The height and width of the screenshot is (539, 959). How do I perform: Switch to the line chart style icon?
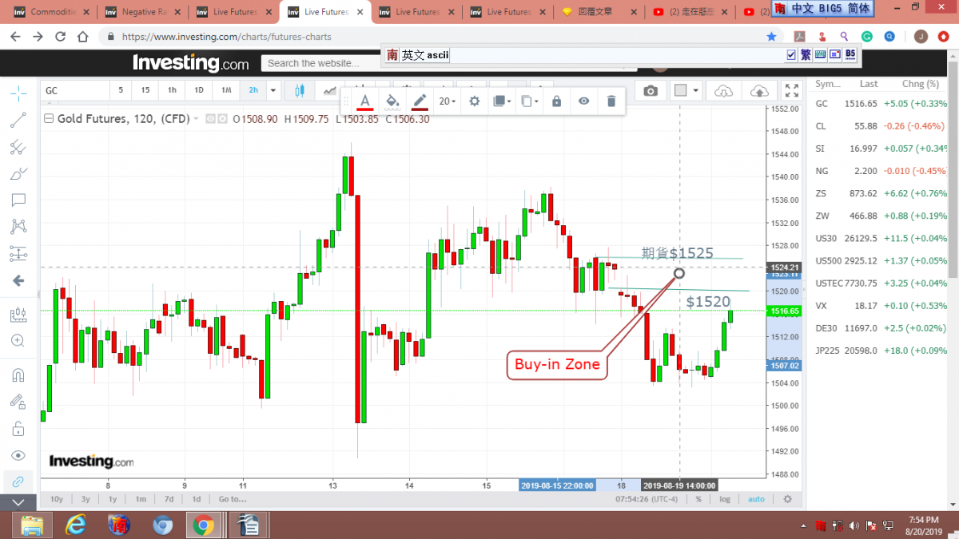[329, 90]
